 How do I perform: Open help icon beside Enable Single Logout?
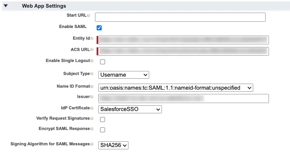pos(92,61)
